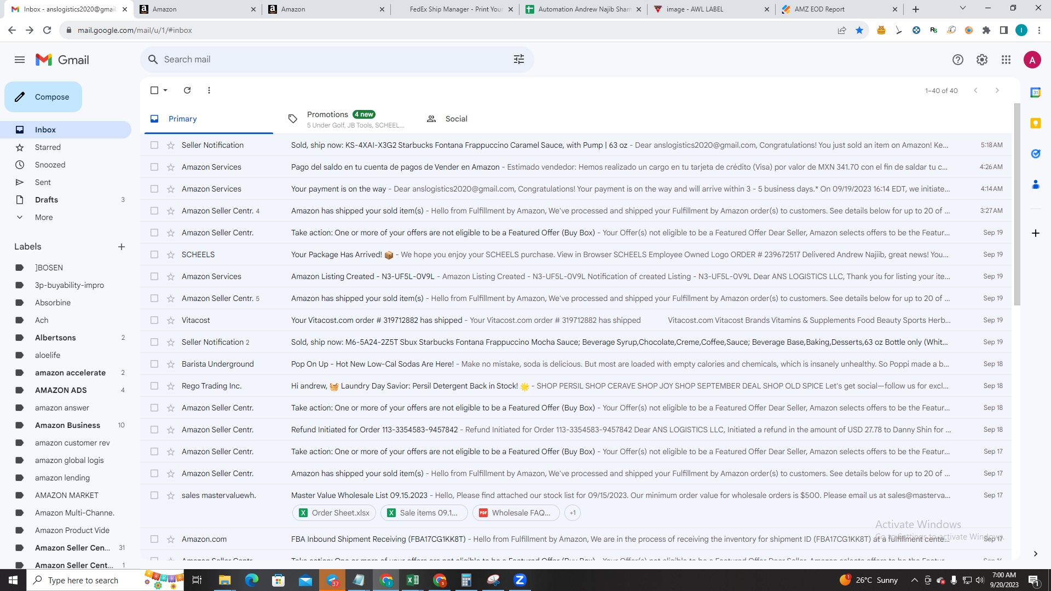This screenshot has height=591, width=1051.
Task: Open search options filter icon in search bar
Action: 519,60
